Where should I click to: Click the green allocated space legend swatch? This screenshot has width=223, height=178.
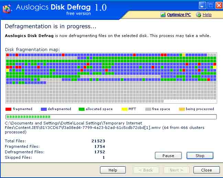tap(81, 109)
